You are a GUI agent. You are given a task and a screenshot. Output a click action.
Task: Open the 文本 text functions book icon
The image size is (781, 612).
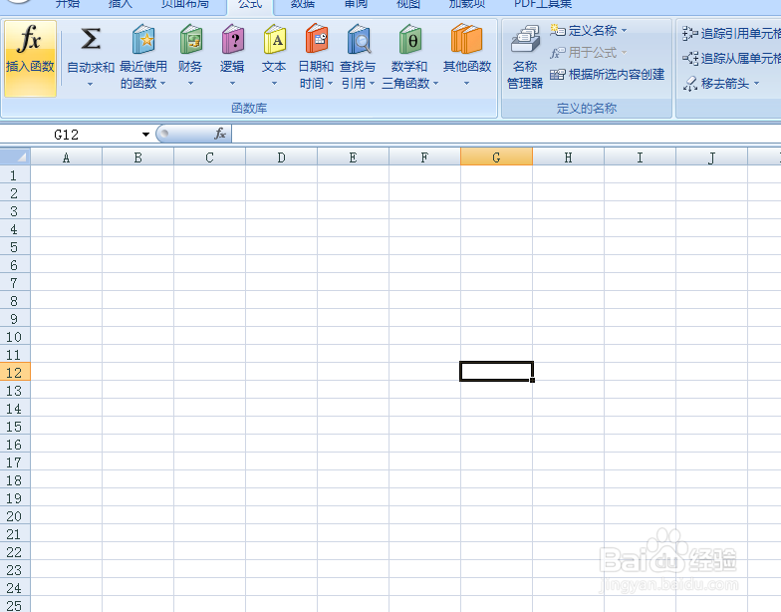point(274,39)
